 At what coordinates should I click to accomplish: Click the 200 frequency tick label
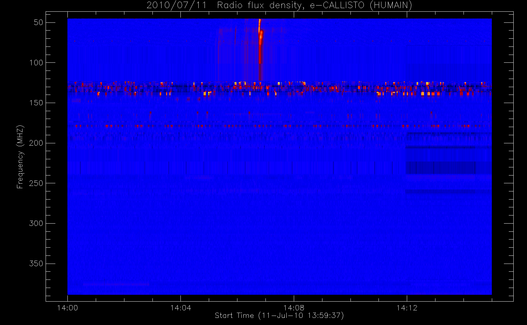pos(36,143)
